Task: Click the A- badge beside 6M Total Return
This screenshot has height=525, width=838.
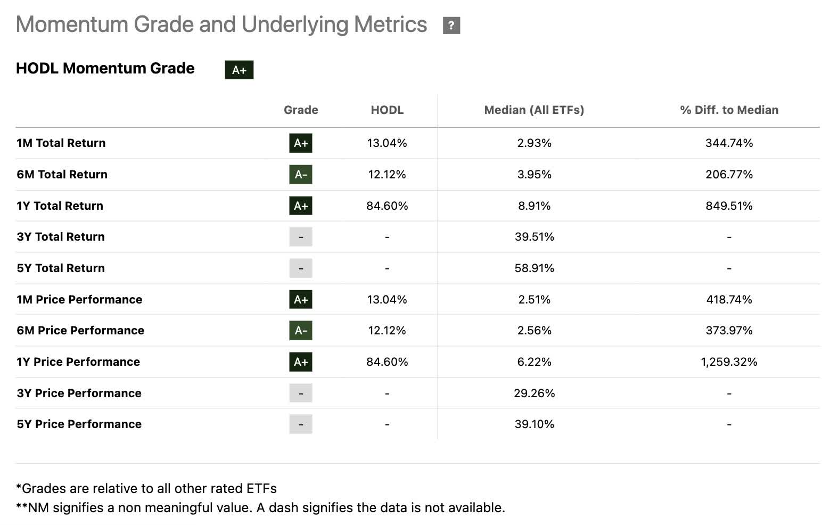Action: (301, 175)
